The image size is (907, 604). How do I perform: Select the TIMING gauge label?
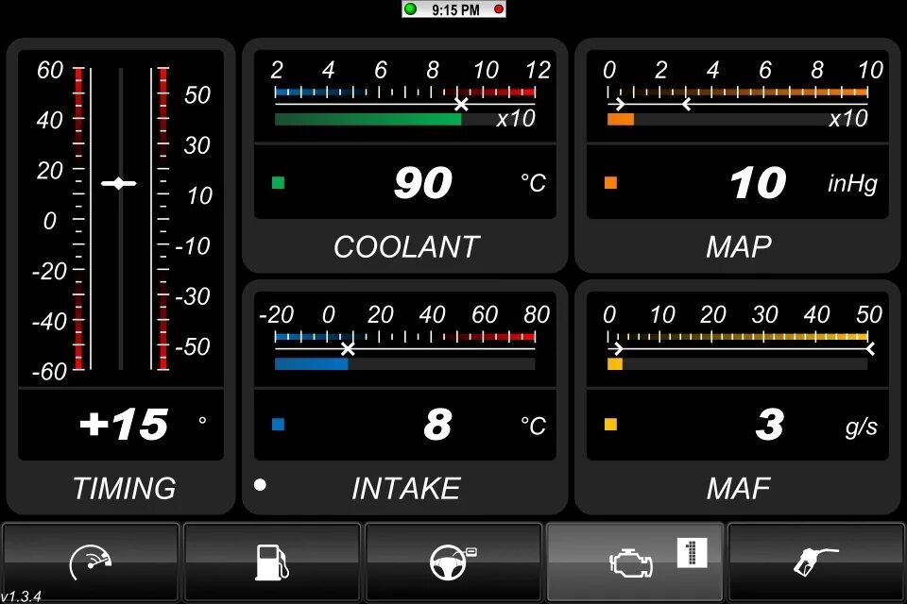coord(125,489)
